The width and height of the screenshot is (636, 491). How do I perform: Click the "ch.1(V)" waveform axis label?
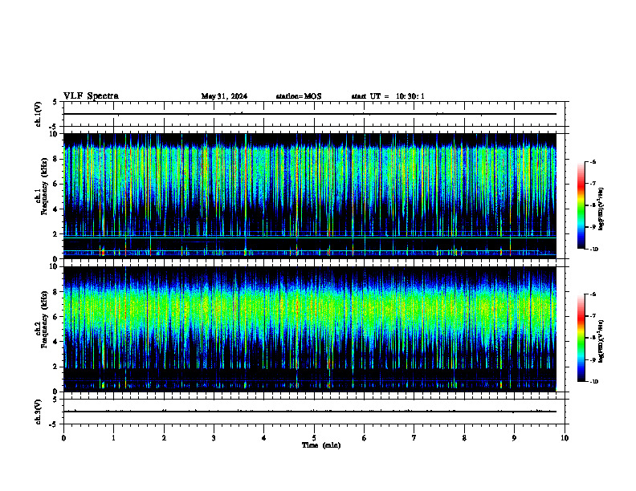point(39,114)
